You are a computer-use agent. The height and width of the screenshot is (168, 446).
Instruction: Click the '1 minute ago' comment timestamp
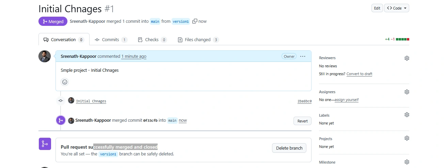coord(134,56)
